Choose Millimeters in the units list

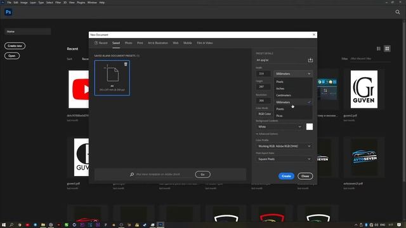pos(293,102)
